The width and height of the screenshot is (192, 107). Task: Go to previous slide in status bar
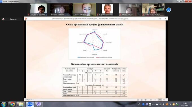pyautogui.click(x=138, y=100)
